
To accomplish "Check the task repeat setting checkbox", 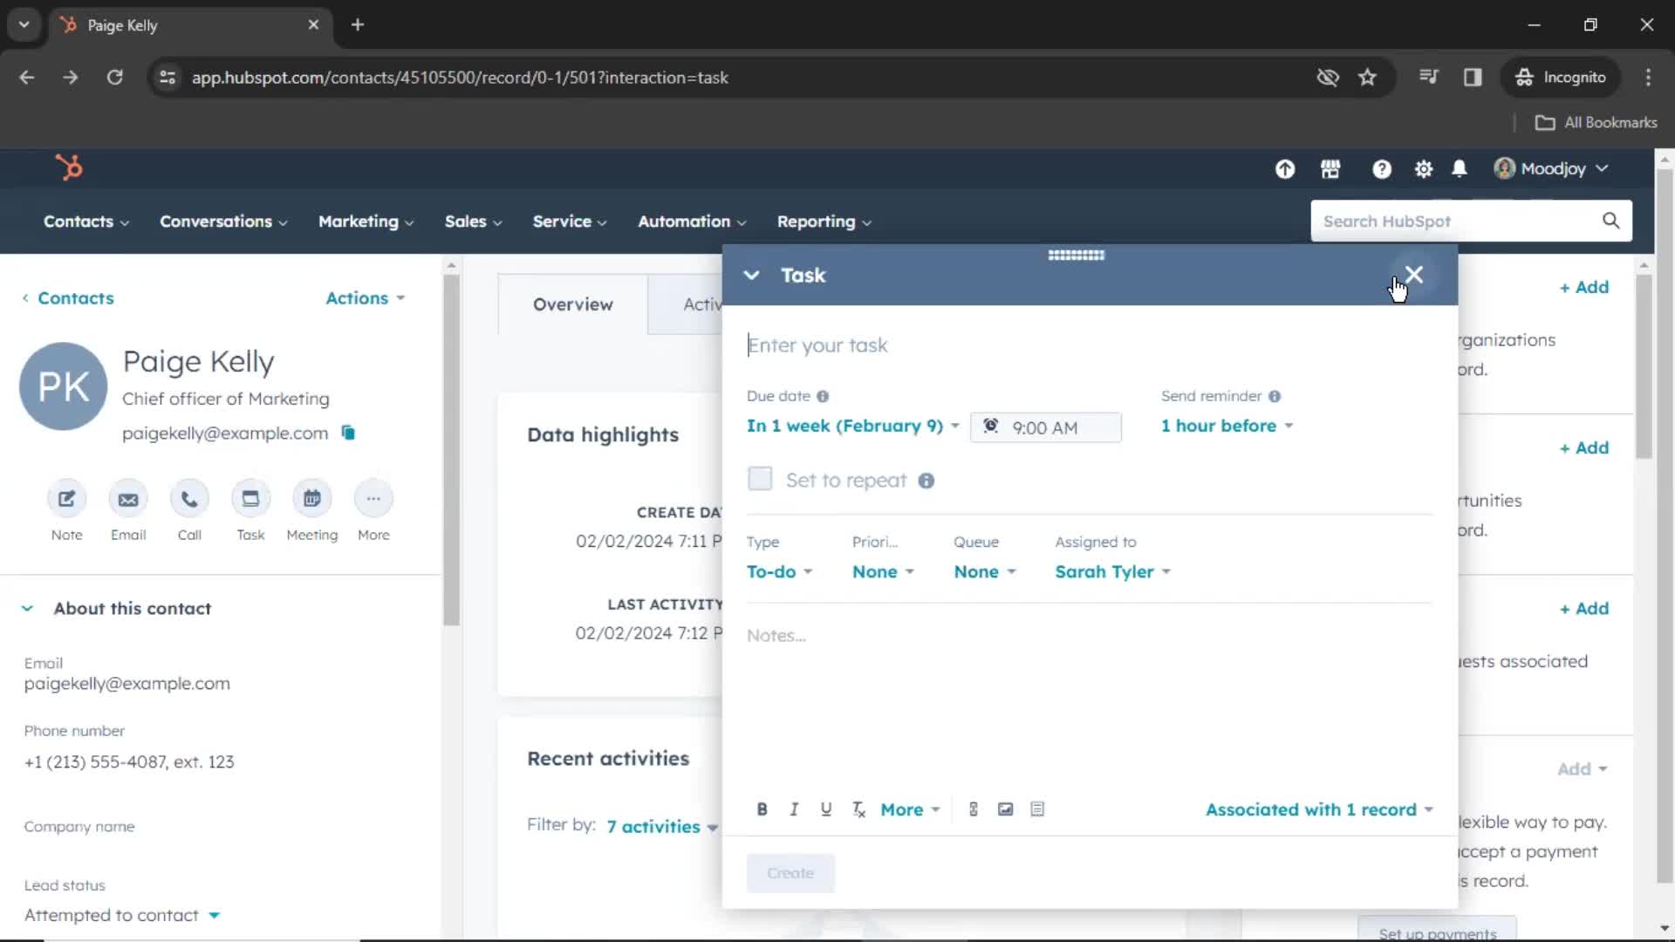I will [x=761, y=480].
